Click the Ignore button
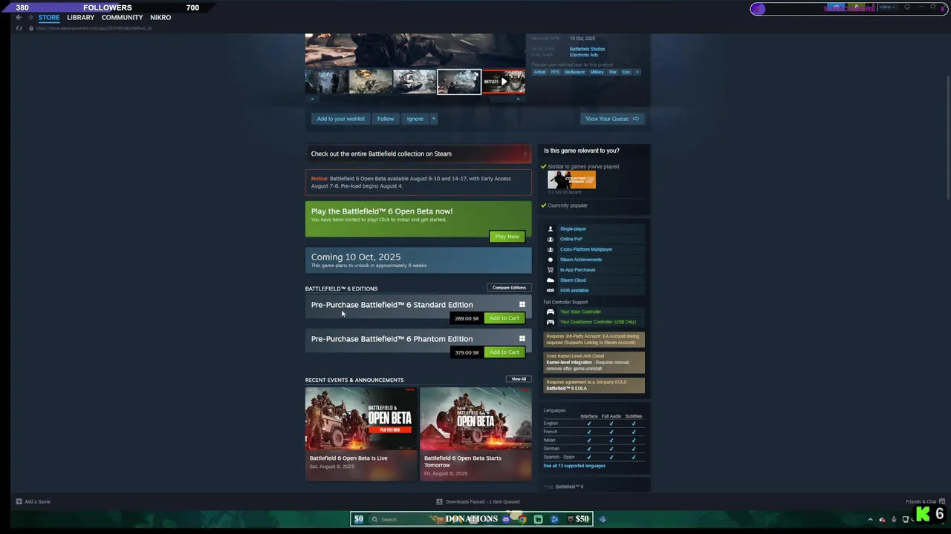Image resolution: width=951 pixels, height=534 pixels. click(x=415, y=119)
